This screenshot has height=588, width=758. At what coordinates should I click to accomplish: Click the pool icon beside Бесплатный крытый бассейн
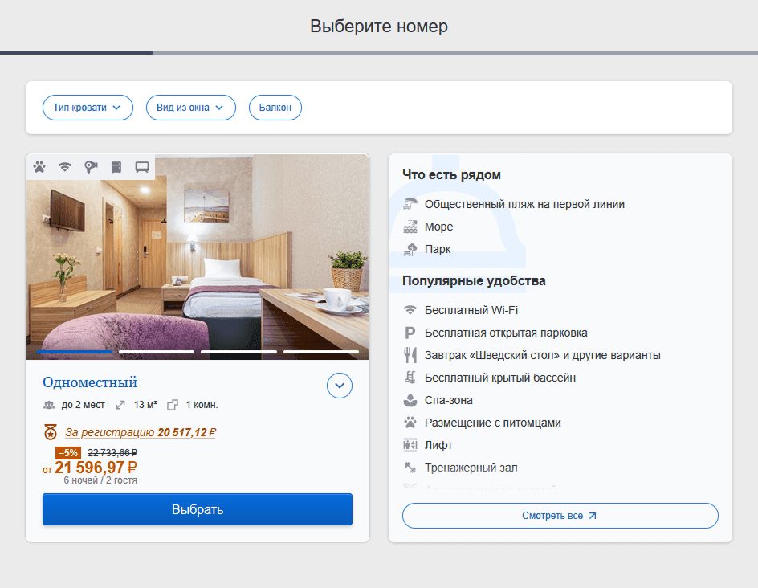point(410,378)
